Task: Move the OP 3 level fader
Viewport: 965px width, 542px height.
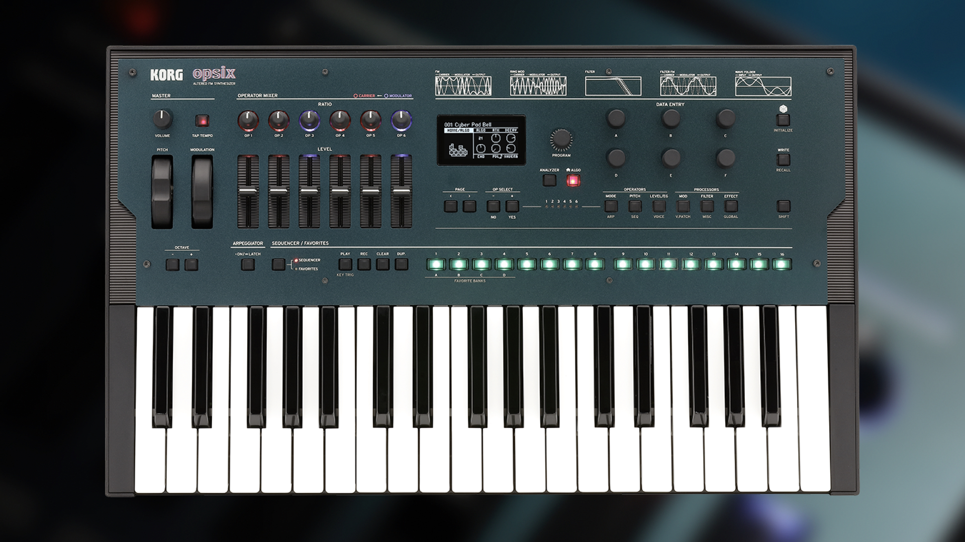Action: 309,192
